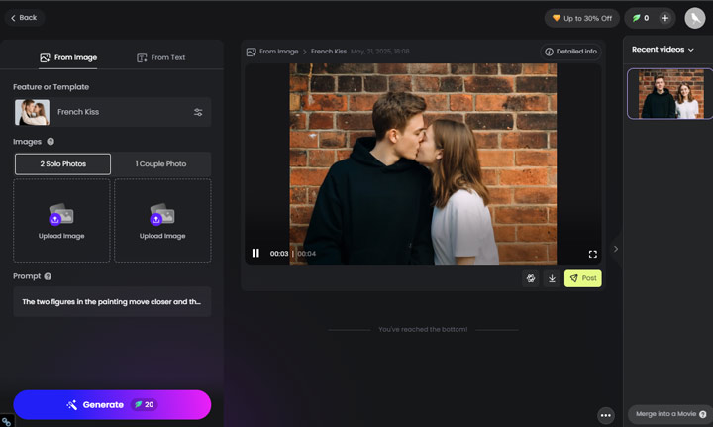Pause the video playback
This screenshot has height=427, width=713.
[x=255, y=253]
